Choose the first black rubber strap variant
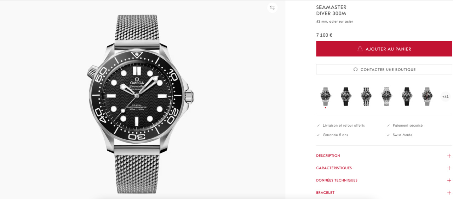Image resolution: width=453 pixels, height=199 pixels. pyautogui.click(x=346, y=96)
